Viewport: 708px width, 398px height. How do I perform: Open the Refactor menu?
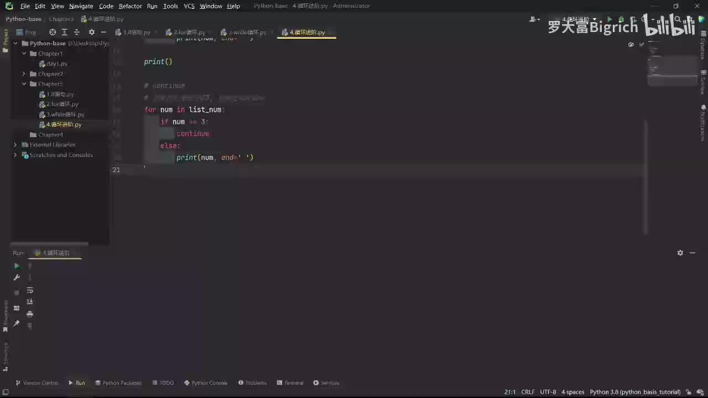click(130, 6)
